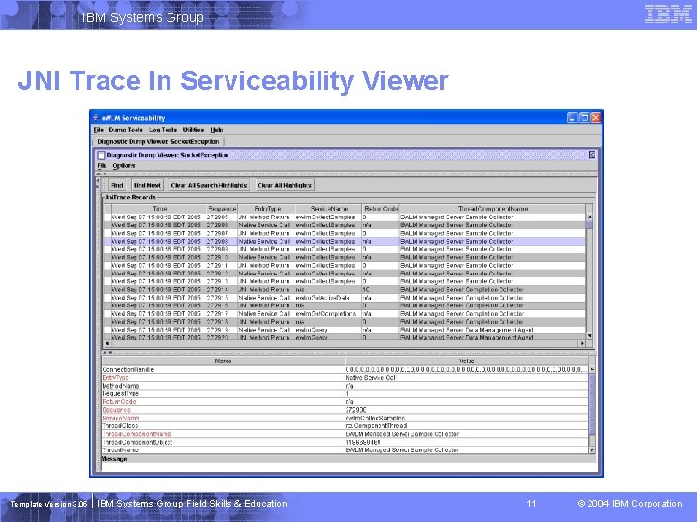This screenshot has height=522, width=697.
Task: Select the ThreadName row in detail table
Action: (345, 450)
